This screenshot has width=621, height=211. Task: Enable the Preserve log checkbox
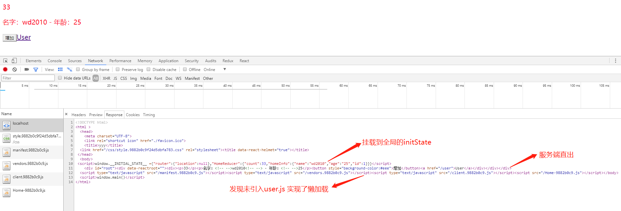tap(118, 69)
